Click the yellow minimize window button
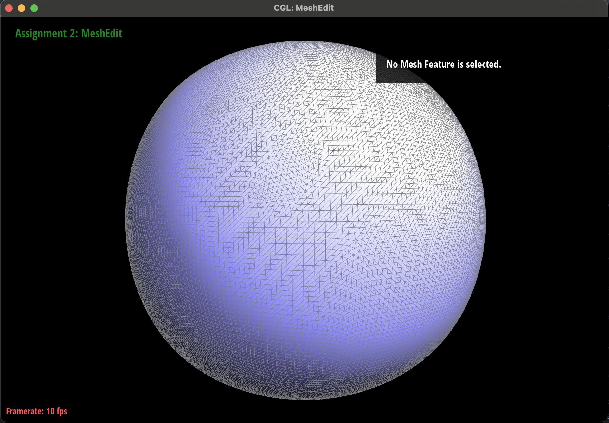This screenshot has height=423, width=609. click(22, 8)
